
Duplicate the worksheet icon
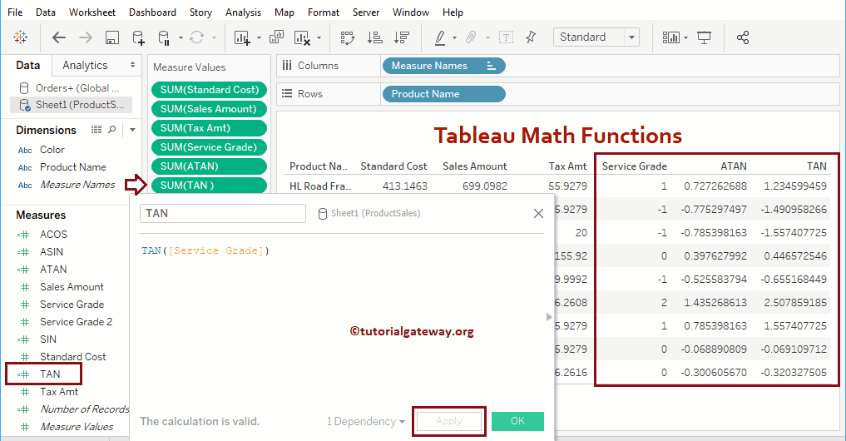tap(276, 37)
